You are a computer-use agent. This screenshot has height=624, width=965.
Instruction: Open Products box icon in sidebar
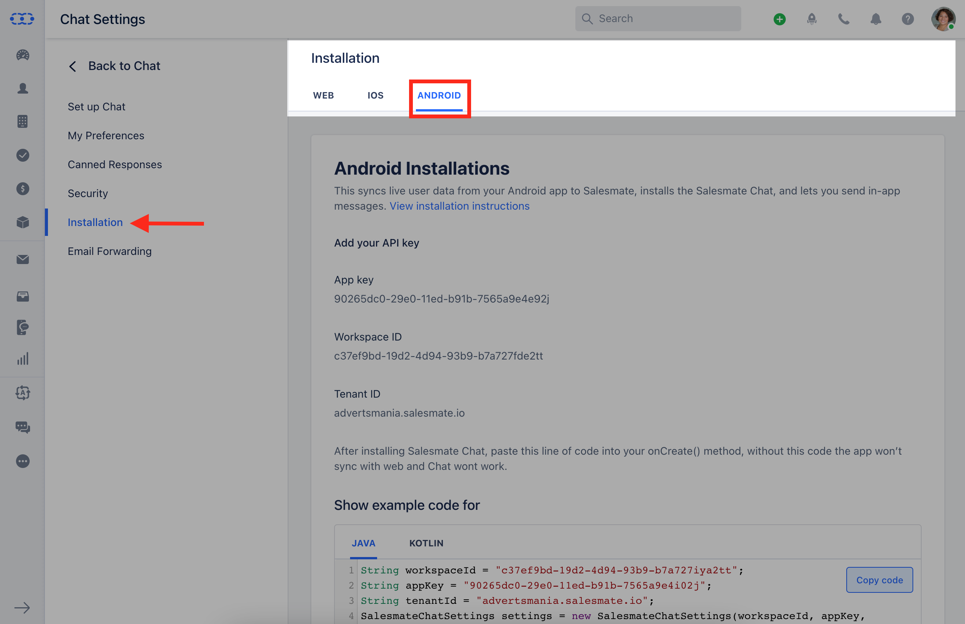(23, 222)
